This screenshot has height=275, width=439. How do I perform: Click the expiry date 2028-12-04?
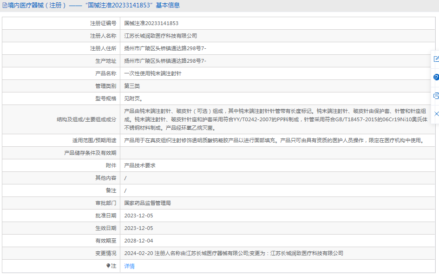click(138, 241)
